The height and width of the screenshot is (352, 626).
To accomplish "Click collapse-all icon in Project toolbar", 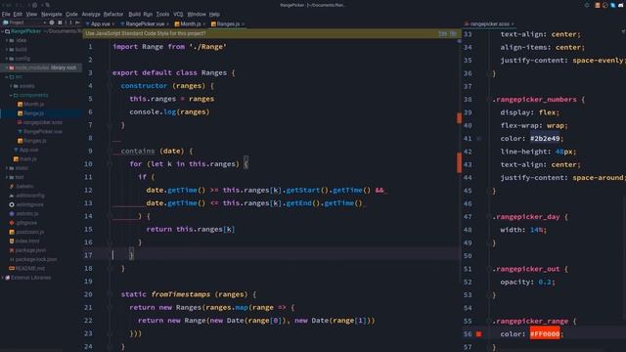I will tap(60, 22).
